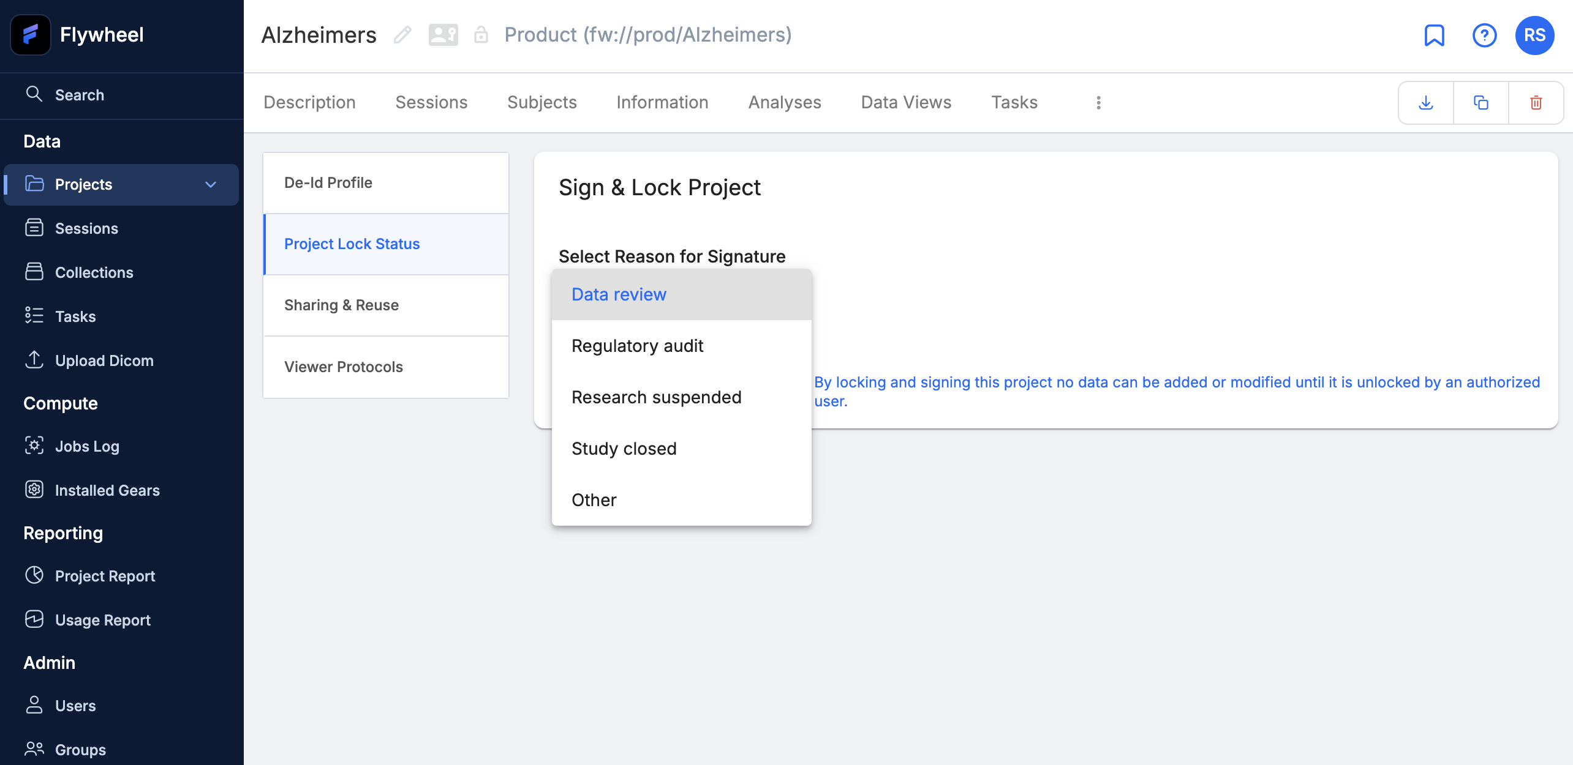Choose Study closed reason
Screen dimensions: 1573x765
coord(682,449)
